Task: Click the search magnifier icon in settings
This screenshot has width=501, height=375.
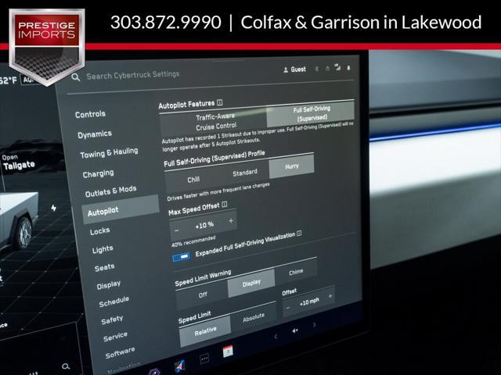Action: click(x=75, y=77)
